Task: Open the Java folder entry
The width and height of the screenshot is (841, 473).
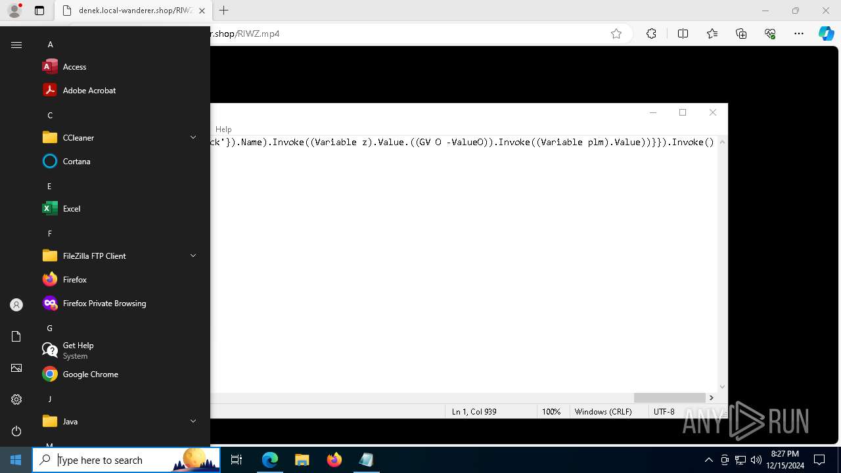Action: (x=118, y=421)
